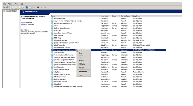Open the Action menu
193x106 pixels.
[10, 4]
